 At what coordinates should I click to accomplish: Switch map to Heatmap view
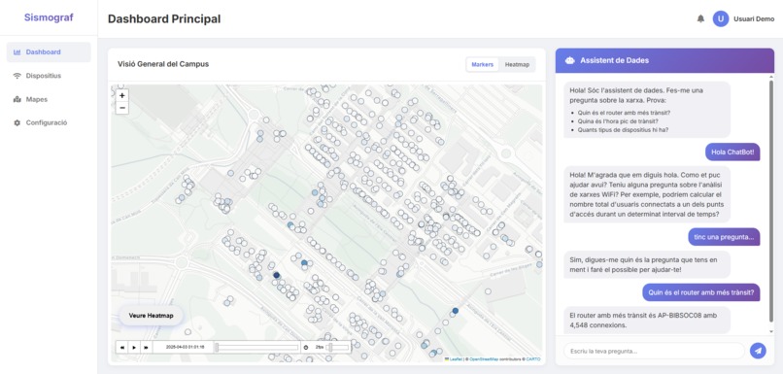(517, 64)
